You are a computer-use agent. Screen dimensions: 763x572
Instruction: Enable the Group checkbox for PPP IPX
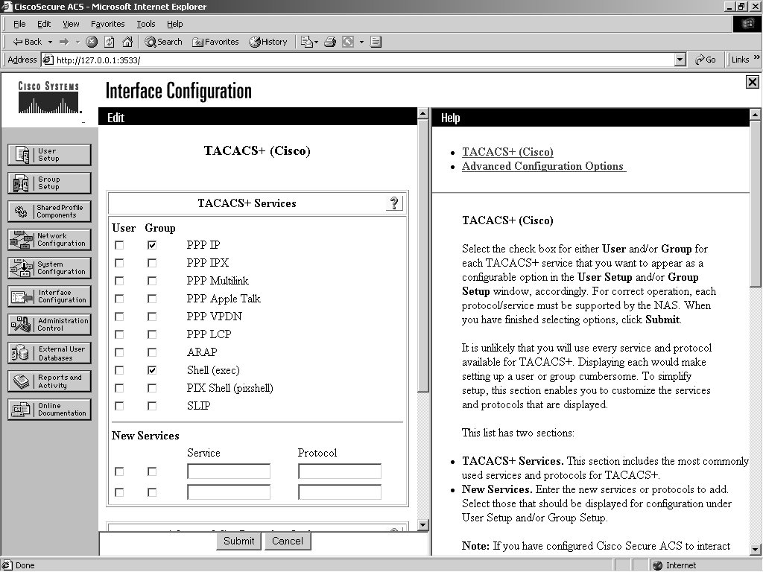coord(152,263)
